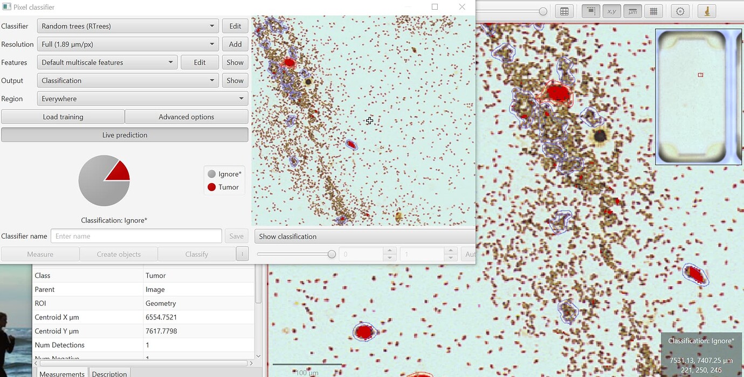Open the Classifier dropdown showing Random trees

click(127, 25)
